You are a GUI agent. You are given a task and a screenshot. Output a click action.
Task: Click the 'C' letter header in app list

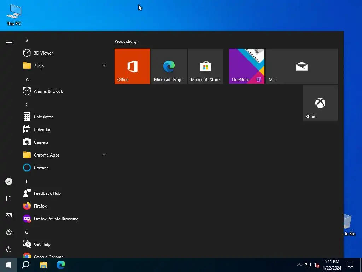pyautogui.click(x=27, y=104)
